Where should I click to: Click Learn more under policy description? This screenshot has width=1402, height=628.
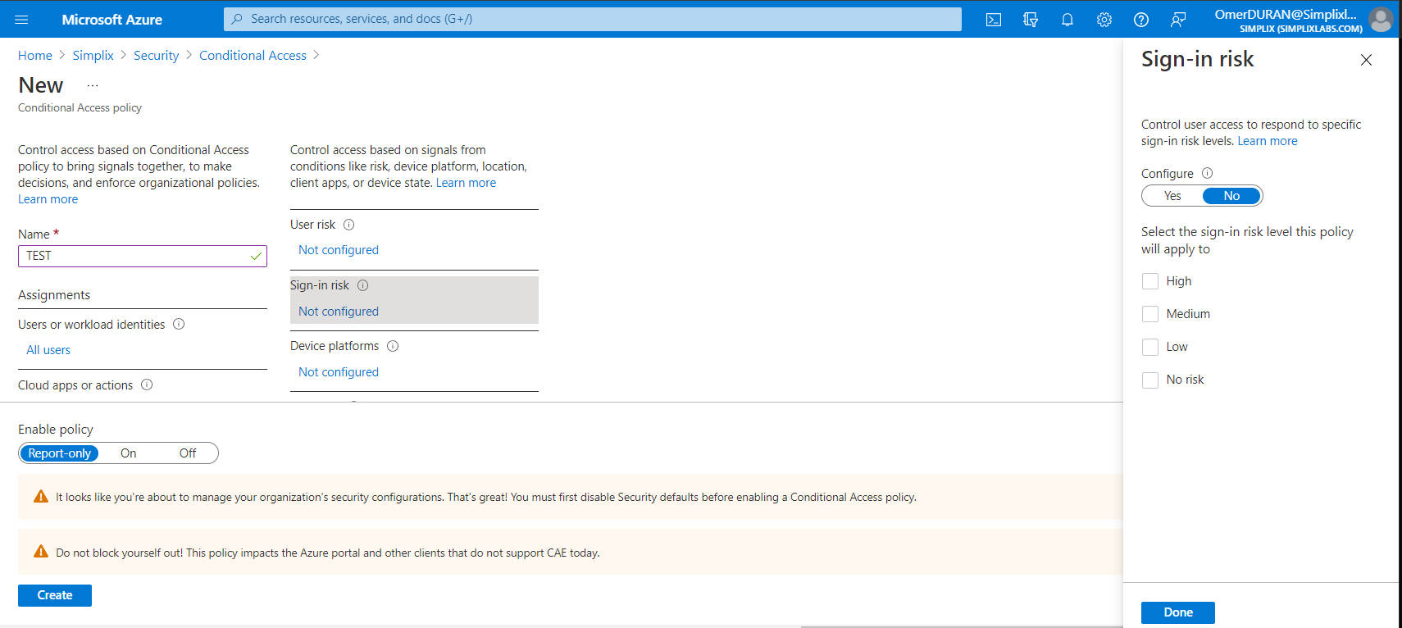[48, 199]
